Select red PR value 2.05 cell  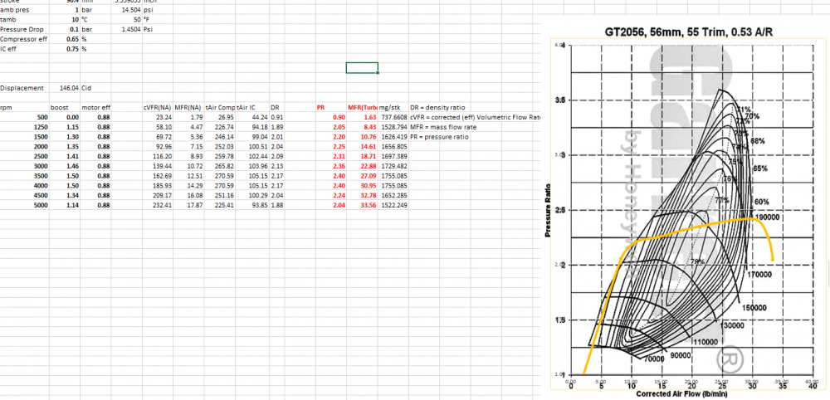331,127
